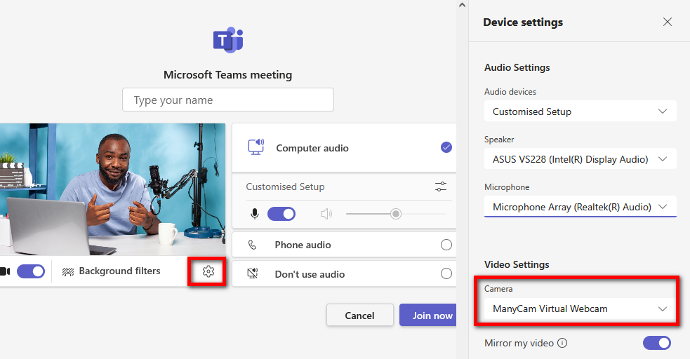Expand the Speaker dropdown list
Image resolution: width=690 pixels, height=359 pixels.
click(x=580, y=159)
